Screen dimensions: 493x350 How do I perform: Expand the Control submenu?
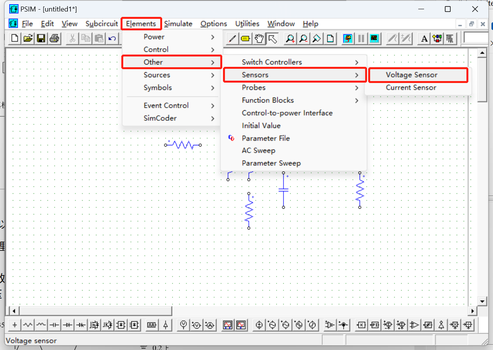tap(171, 50)
